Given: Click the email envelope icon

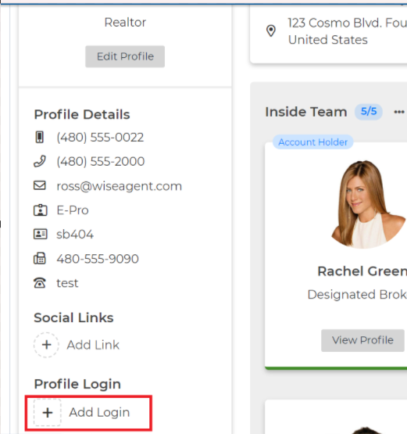Looking at the screenshot, I should [x=40, y=185].
